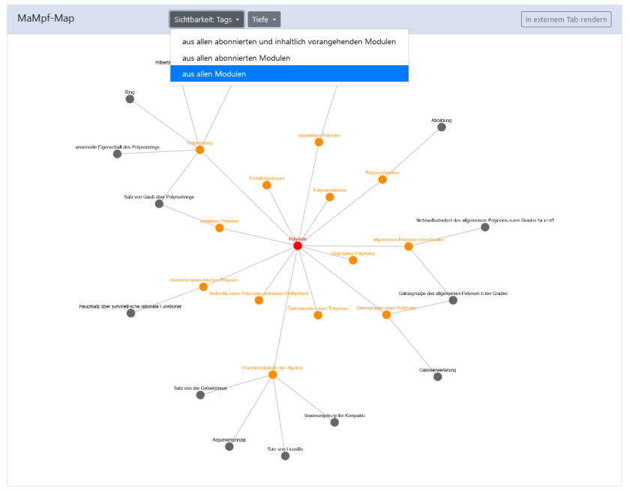Click the red Polynom center node

click(298, 246)
